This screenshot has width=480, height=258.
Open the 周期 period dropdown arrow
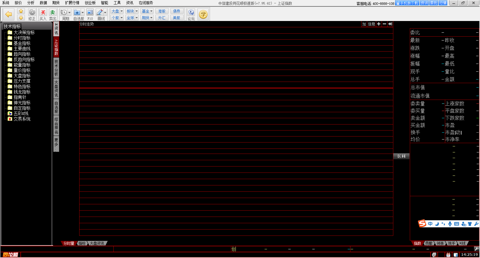point(69,13)
